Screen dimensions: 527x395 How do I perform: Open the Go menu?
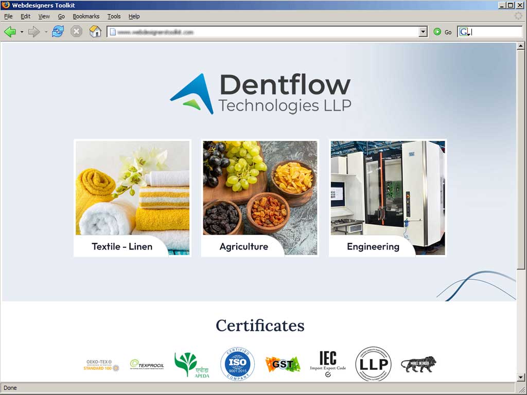pyautogui.click(x=61, y=16)
